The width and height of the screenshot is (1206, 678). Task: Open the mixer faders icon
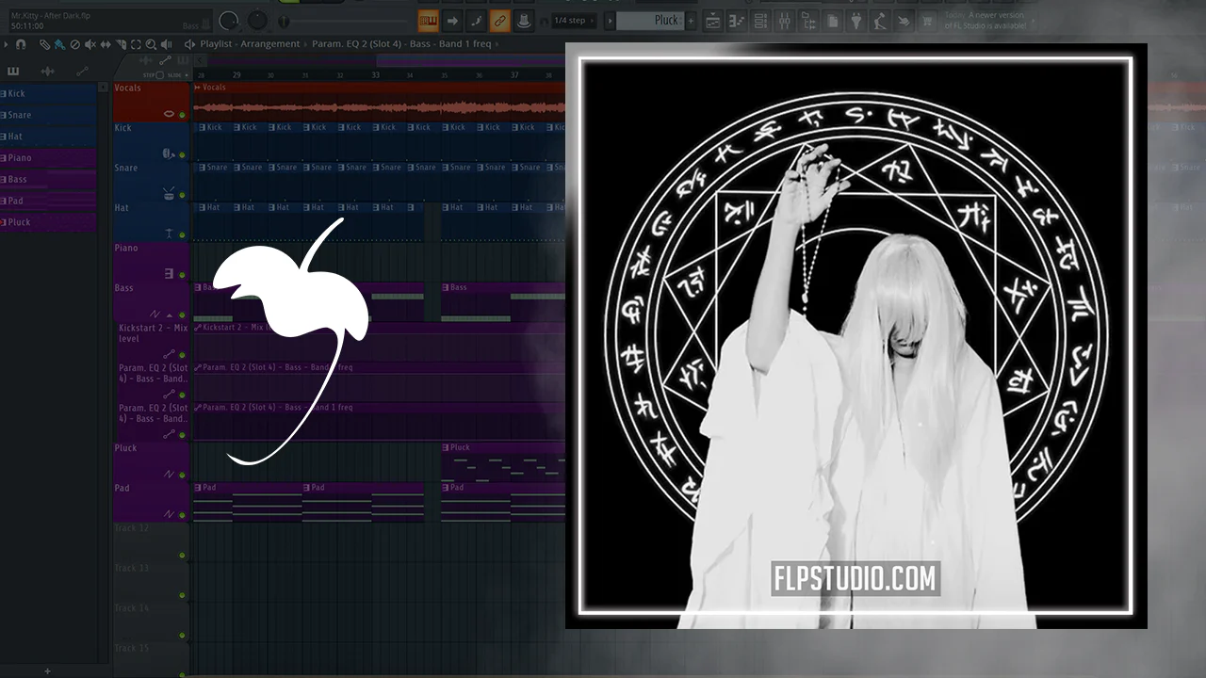[x=784, y=20]
